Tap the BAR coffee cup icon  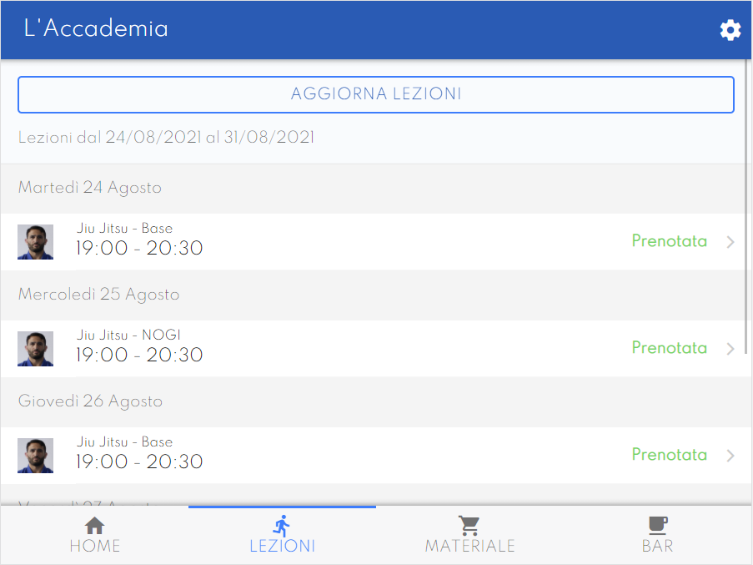coord(657,526)
